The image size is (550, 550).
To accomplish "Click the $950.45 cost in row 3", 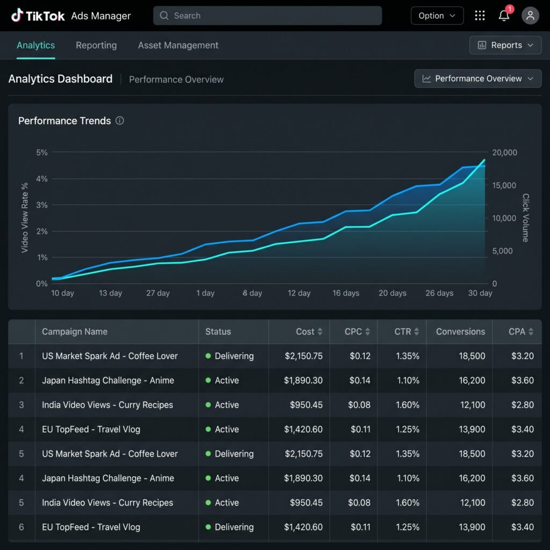I will (306, 405).
